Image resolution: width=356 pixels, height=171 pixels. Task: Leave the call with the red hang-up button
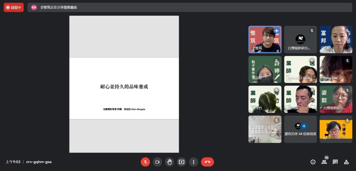tap(208, 162)
